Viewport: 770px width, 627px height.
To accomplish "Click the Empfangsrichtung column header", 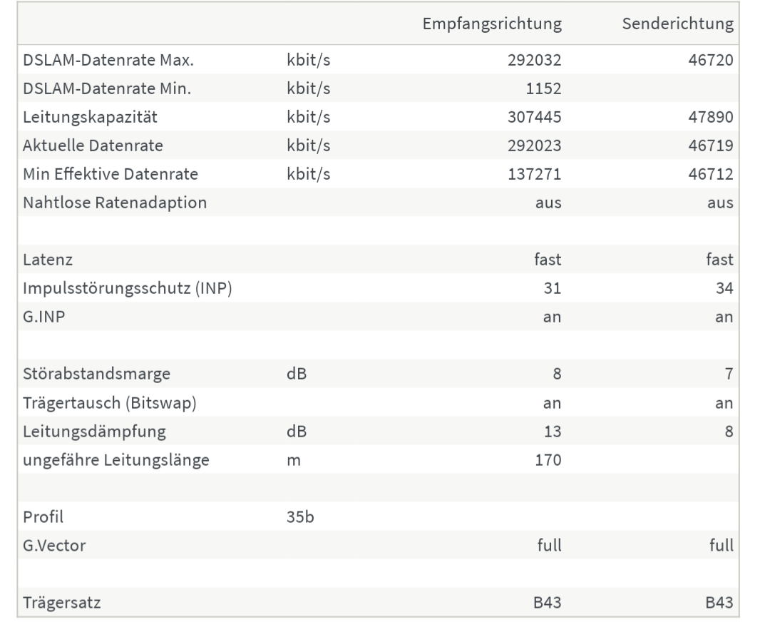I will [x=491, y=24].
